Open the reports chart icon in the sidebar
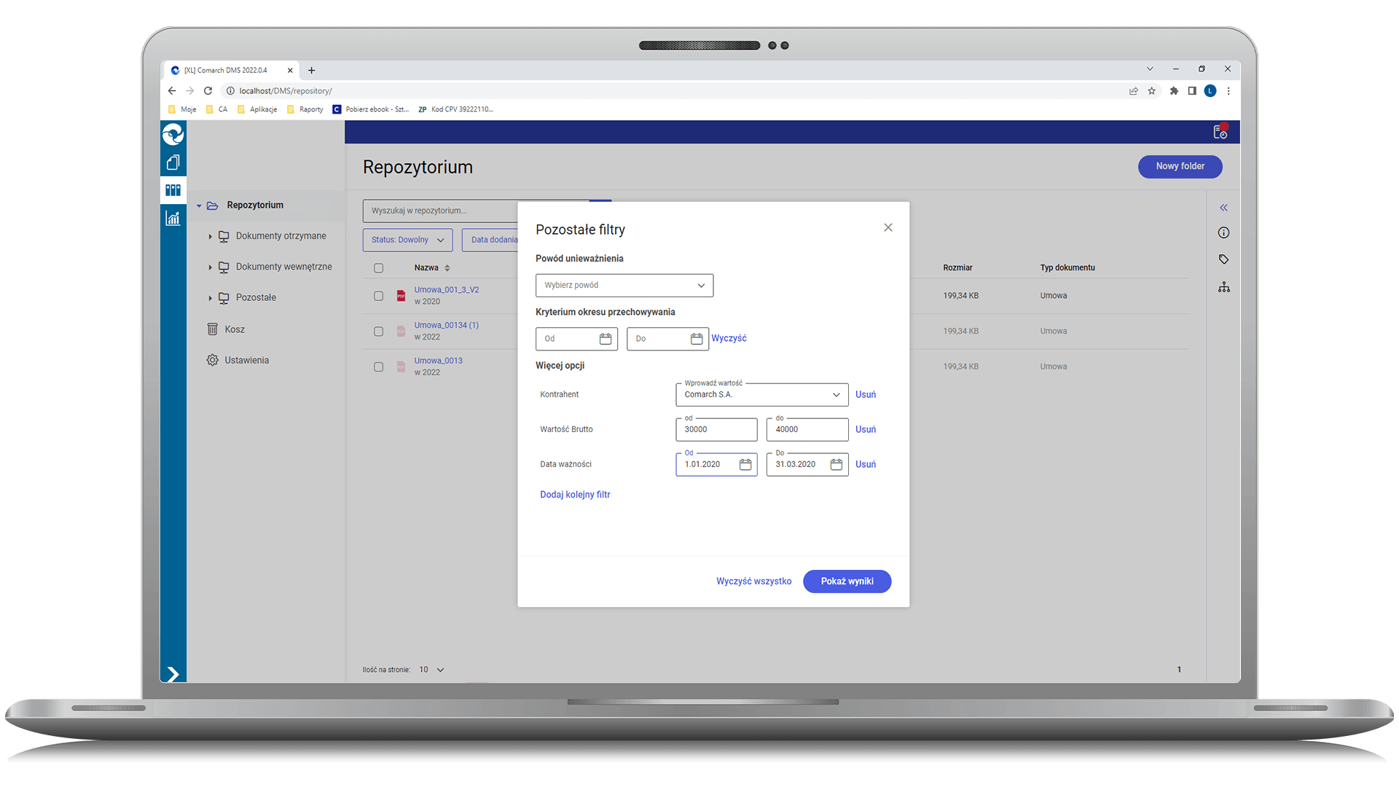Image resolution: width=1399 pixels, height=787 pixels. (x=173, y=218)
